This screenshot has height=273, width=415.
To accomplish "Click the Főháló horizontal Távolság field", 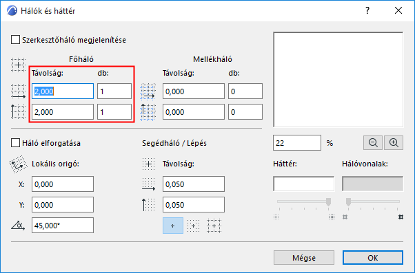I will click(x=63, y=91).
